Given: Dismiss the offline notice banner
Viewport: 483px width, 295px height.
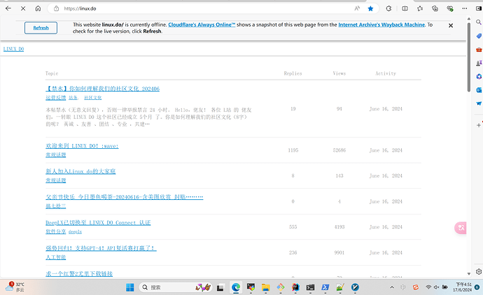Looking at the screenshot, I should point(451,26).
